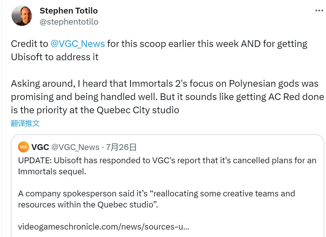326x237 pixels.
Task: Click the Quebec City studio tweet line
Action: 95,110
